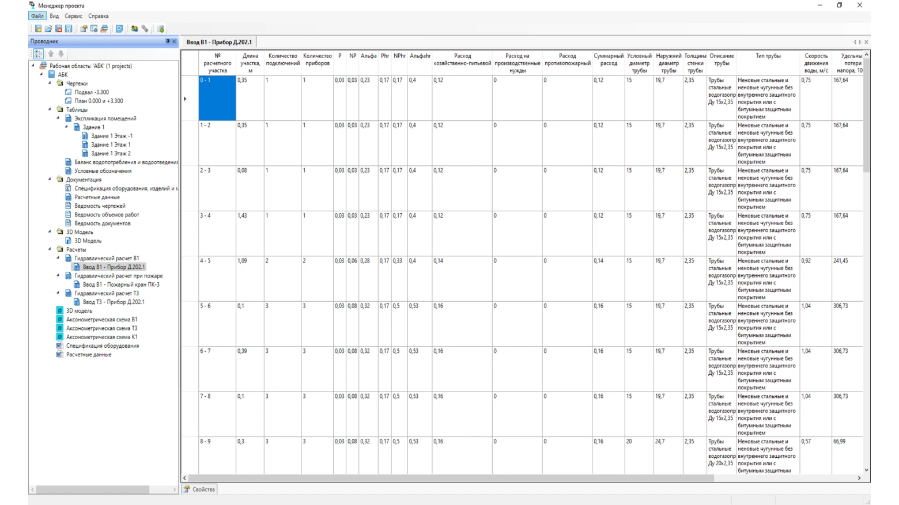Click the open folder toolbar icon
The width and height of the screenshot is (899, 505).
[x=48, y=29]
